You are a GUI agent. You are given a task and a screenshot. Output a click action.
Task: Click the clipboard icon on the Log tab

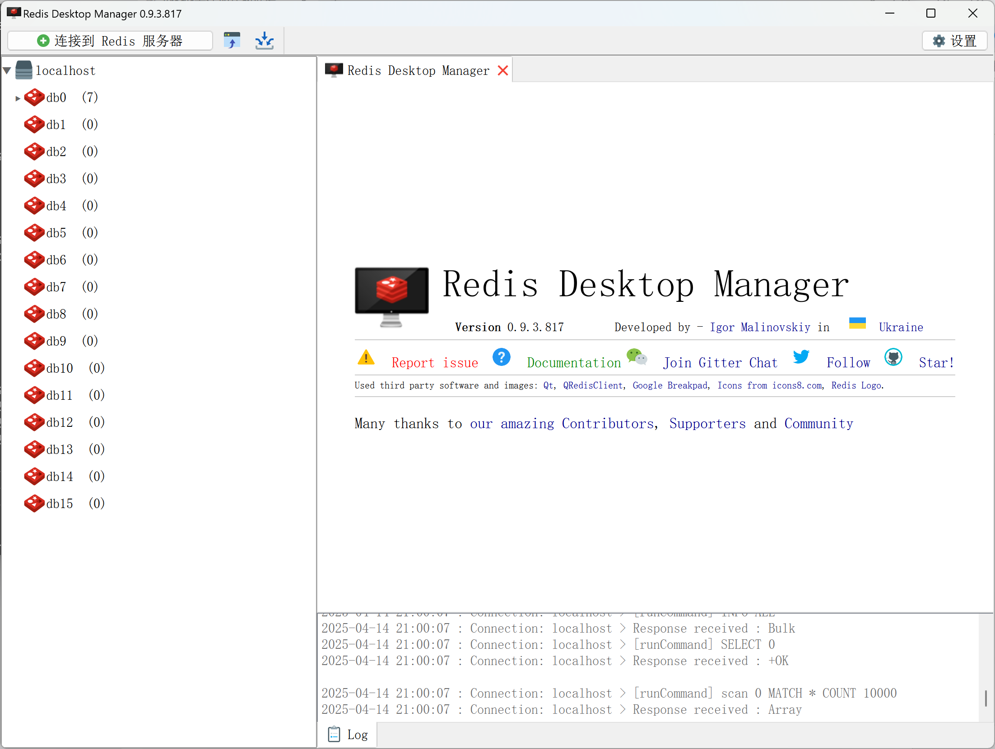click(334, 734)
